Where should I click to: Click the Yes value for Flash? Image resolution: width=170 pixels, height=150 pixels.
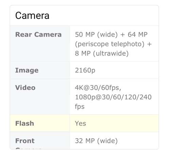[80, 123]
